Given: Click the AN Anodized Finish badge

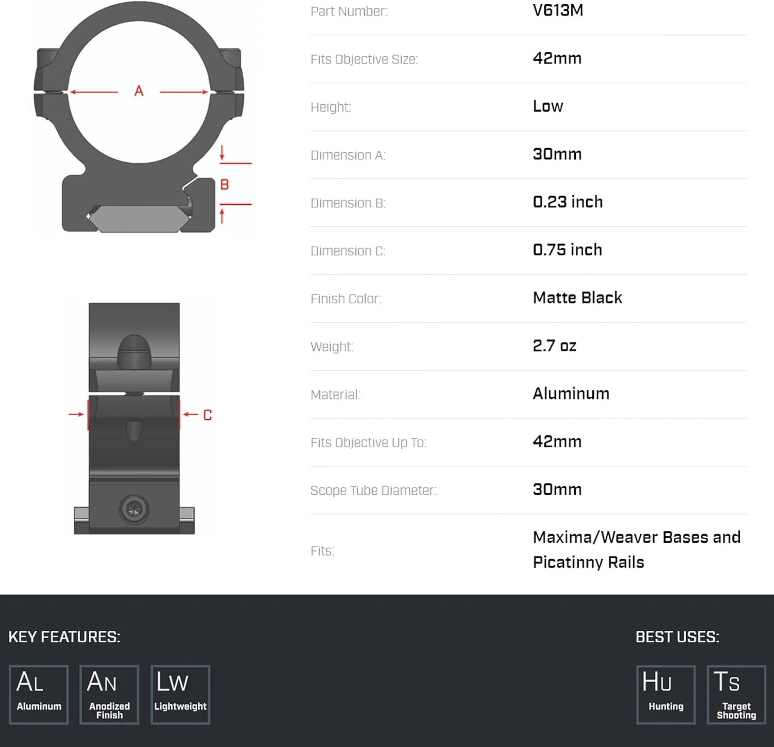Looking at the screenshot, I should 109,694.
